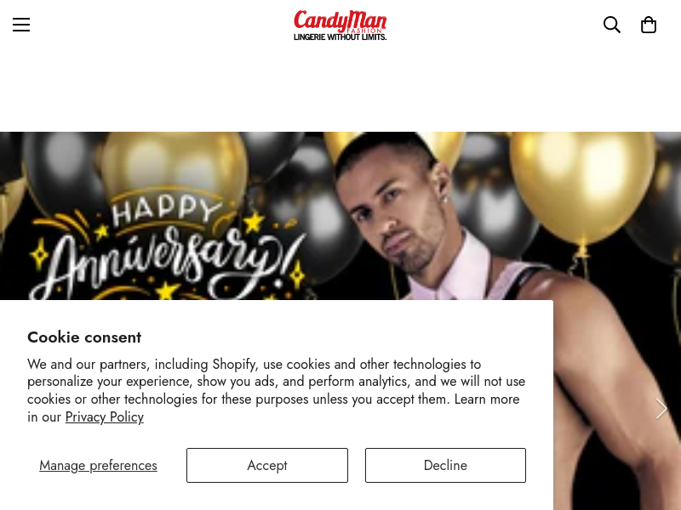681x510 pixels.
Task: Open the hamburger navigation menu
Action: (20, 25)
